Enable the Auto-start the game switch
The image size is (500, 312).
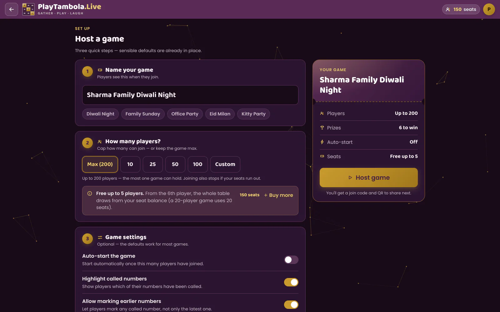tap(291, 260)
